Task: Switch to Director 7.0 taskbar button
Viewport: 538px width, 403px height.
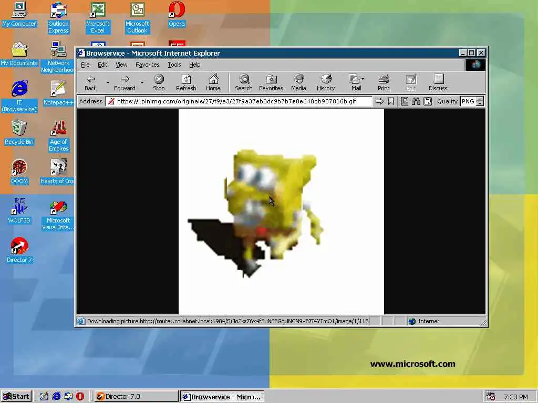Action: coord(136,397)
